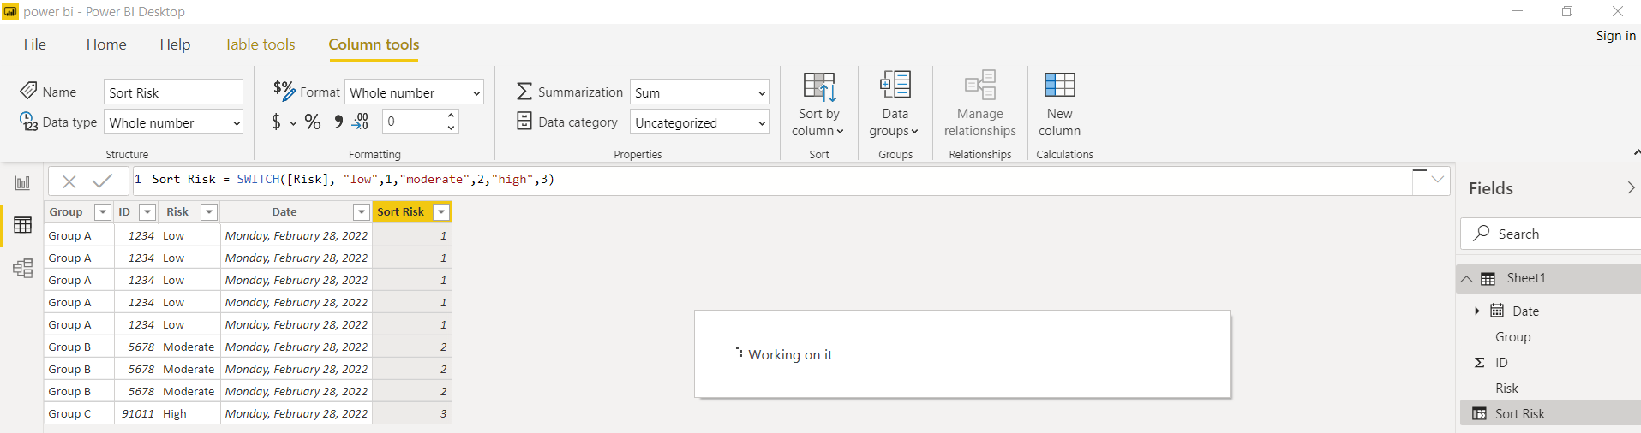Cancel formula edit with X icon
This screenshot has width=1641, height=433.
click(69, 181)
